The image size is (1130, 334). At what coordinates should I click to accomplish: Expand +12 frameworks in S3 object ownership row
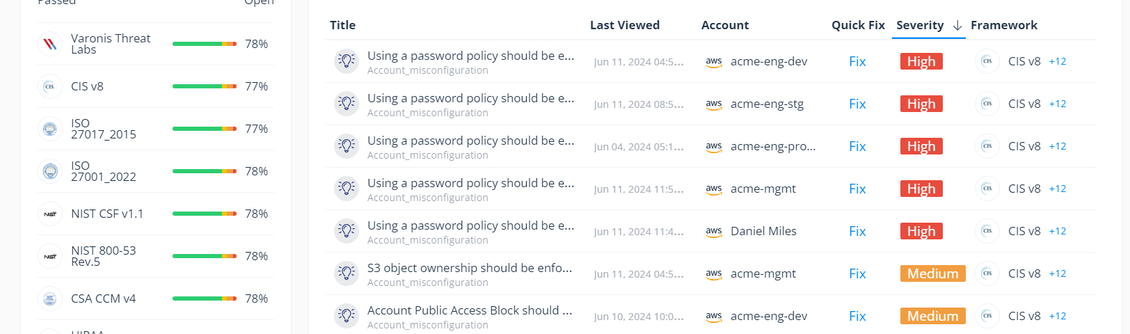tap(1058, 273)
